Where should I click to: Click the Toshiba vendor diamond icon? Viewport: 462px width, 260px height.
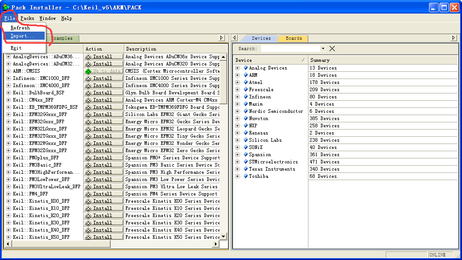pyautogui.click(x=245, y=176)
